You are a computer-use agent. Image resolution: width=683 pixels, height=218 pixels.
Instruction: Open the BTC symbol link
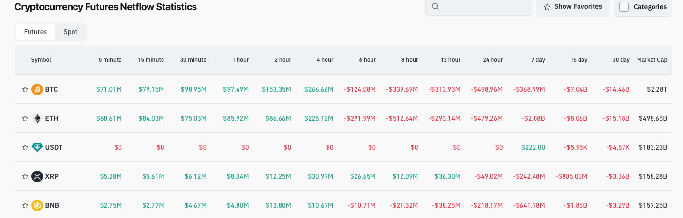pyautogui.click(x=51, y=89)
